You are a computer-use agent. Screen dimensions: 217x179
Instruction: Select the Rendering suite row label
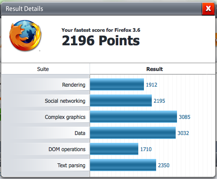click(x=73, y=85)
